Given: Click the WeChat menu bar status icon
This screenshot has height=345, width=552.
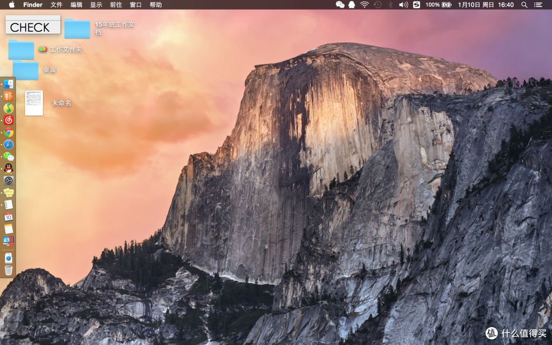Looking at the screenshot, I should 340,5.
